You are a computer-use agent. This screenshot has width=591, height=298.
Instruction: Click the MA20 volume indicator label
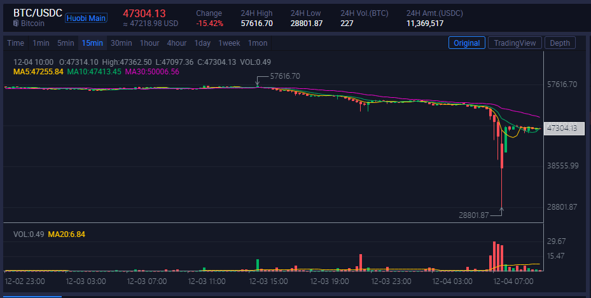pos(67,234)
